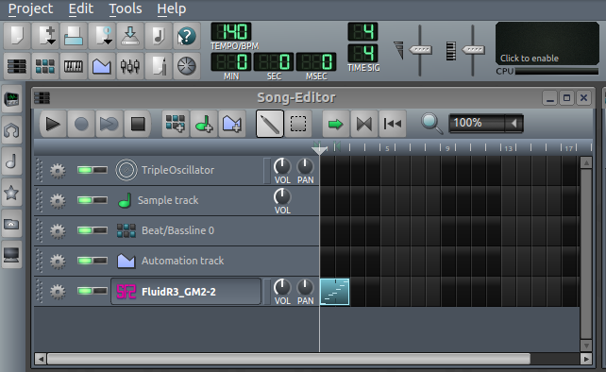Click the zoom magnifier icon
This screenshot has width=606, height=372.
(x=431, y=124)
